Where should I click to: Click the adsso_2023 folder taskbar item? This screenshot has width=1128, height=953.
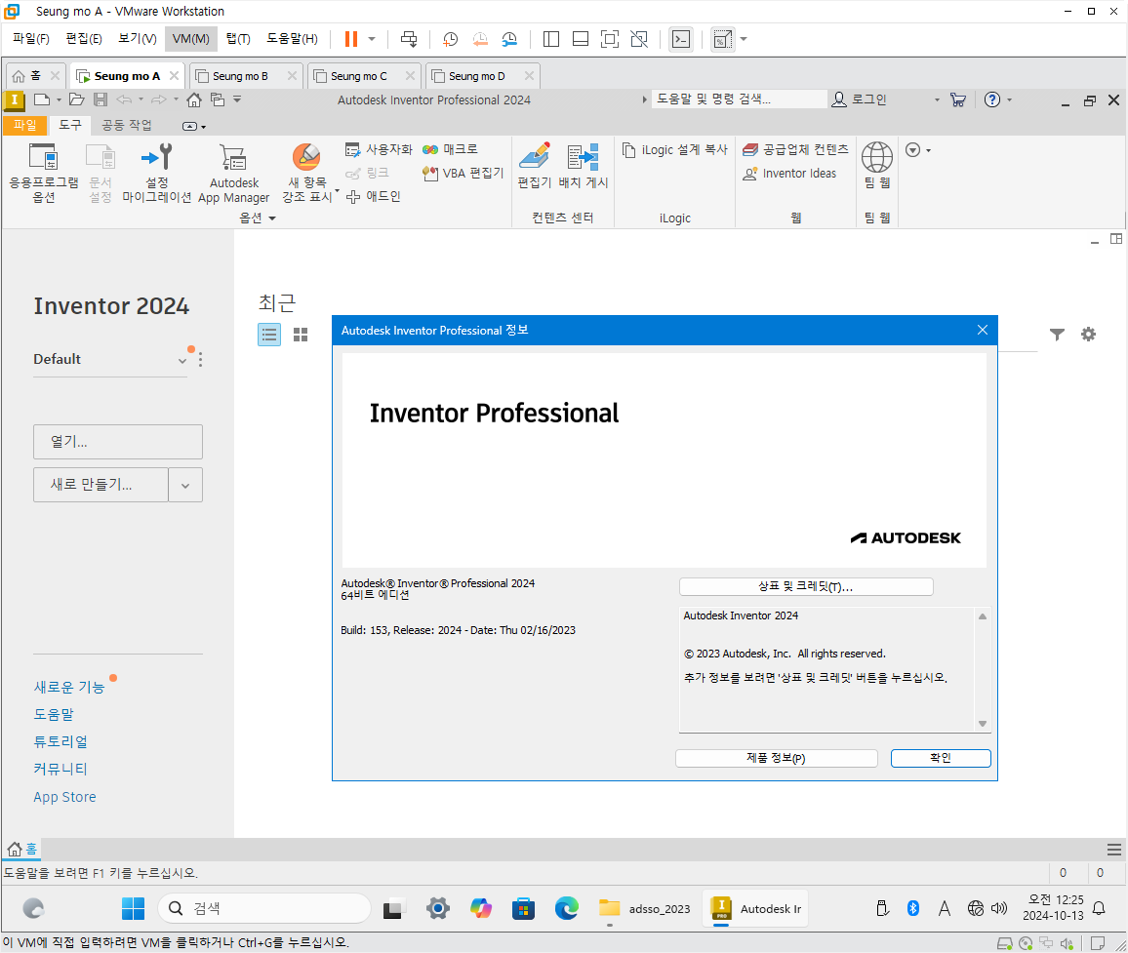[645, 908]
